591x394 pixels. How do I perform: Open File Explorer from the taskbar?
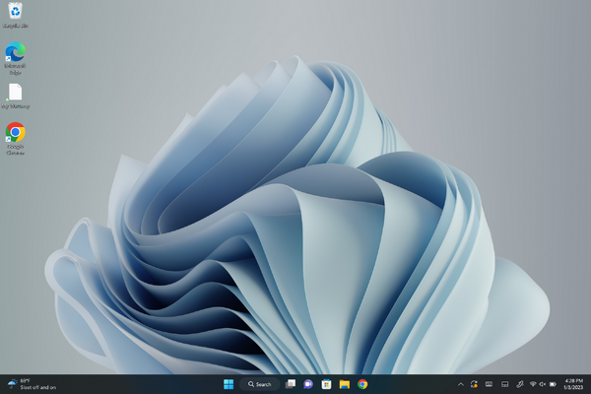[345, 384]
